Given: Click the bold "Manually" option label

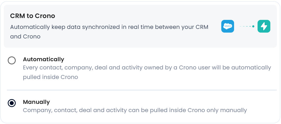Looking at the screenshot, I should (x=36, y=102).
